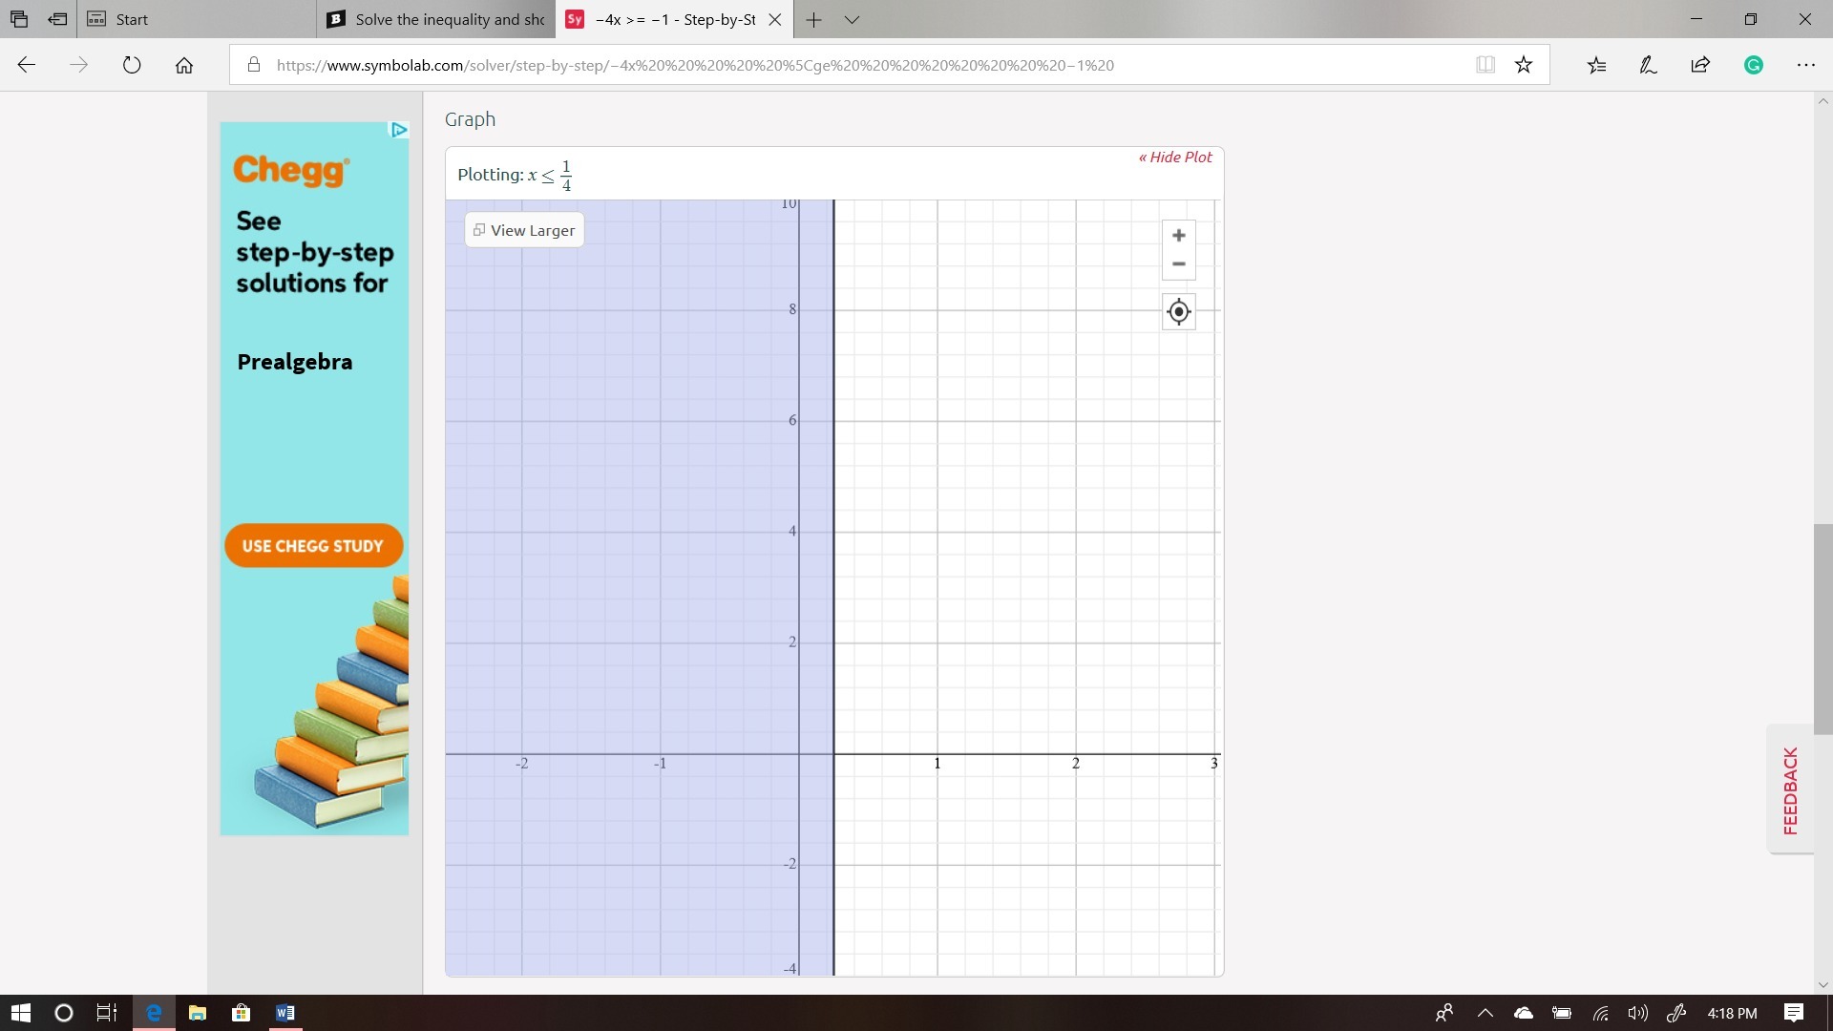Zoom in on the graph plot
Viewport: 1833px width, 1031px height.
[x=1178, y=236]
